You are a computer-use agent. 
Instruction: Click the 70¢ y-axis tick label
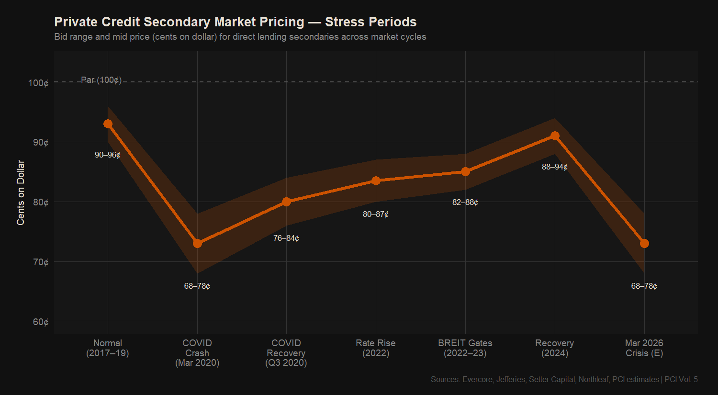click(41, 262)
